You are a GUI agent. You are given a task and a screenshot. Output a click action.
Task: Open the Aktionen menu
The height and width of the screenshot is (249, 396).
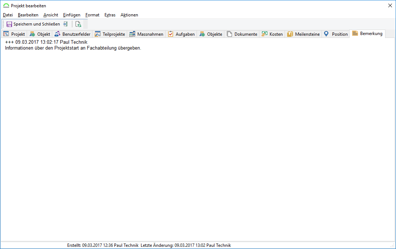click(129, 15)
